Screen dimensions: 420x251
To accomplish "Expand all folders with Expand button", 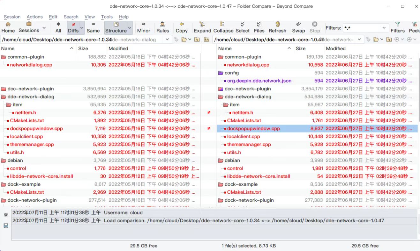I will [202, 27].
